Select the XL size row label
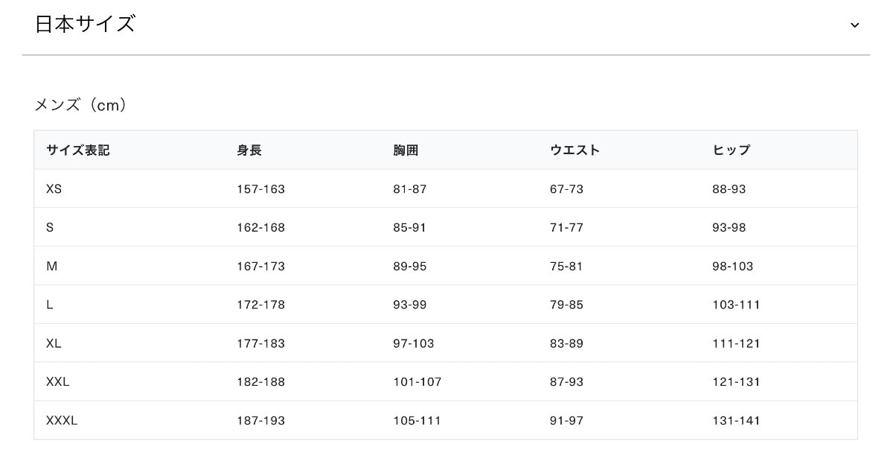 (54, 344)
